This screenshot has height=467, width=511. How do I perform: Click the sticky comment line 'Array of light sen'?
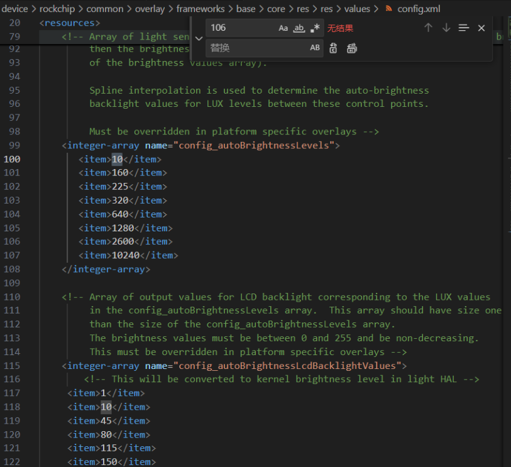(x=126, y=37)
